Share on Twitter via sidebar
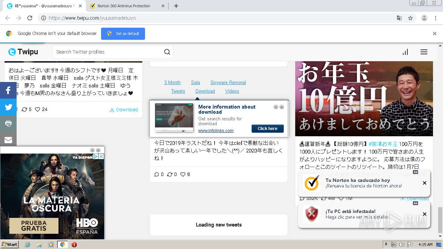 pos(8,107)
